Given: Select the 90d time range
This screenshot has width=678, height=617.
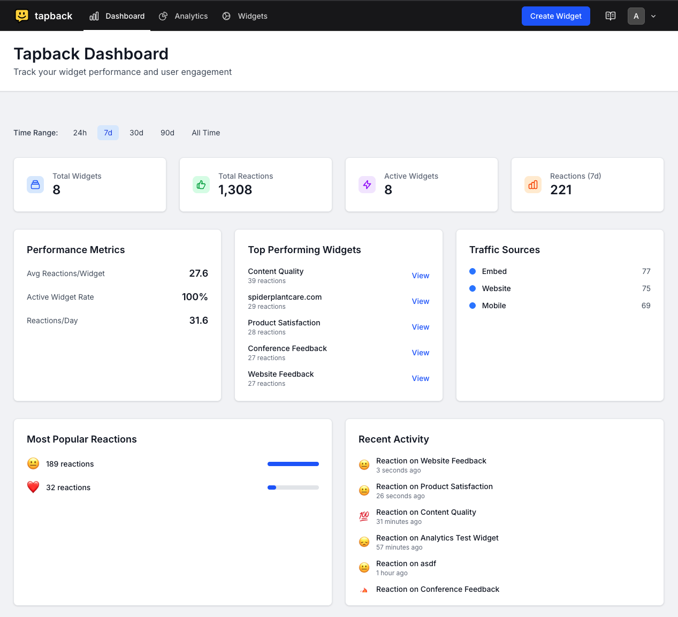Looking at the screenshot, I should click(x=167, y=133).
